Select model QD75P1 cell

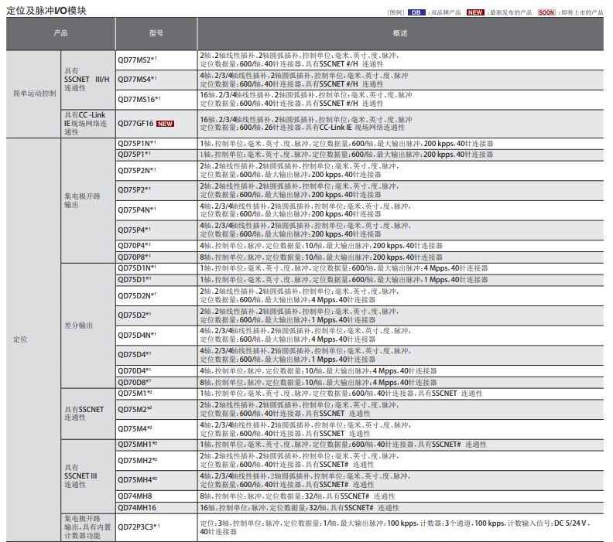[x=156, y=155]
